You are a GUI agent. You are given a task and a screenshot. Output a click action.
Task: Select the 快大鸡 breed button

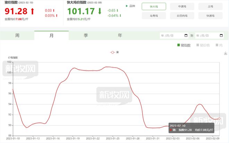(154, 6)
